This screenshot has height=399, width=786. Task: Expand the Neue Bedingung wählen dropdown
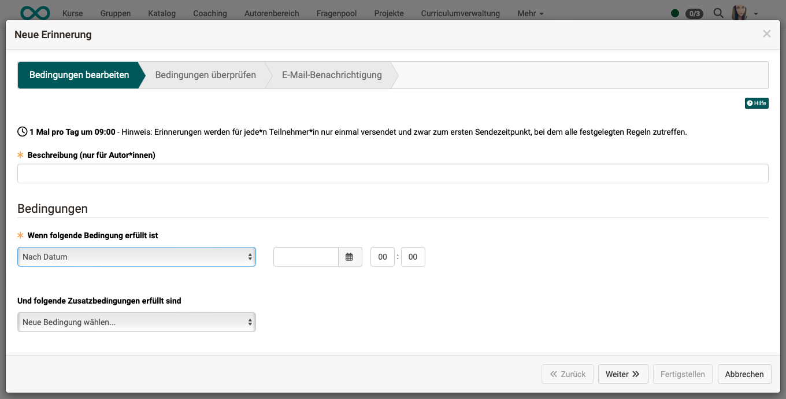pos(136,322)
